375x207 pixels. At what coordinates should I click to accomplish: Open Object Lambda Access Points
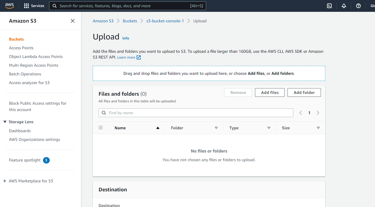pos(36,57)
